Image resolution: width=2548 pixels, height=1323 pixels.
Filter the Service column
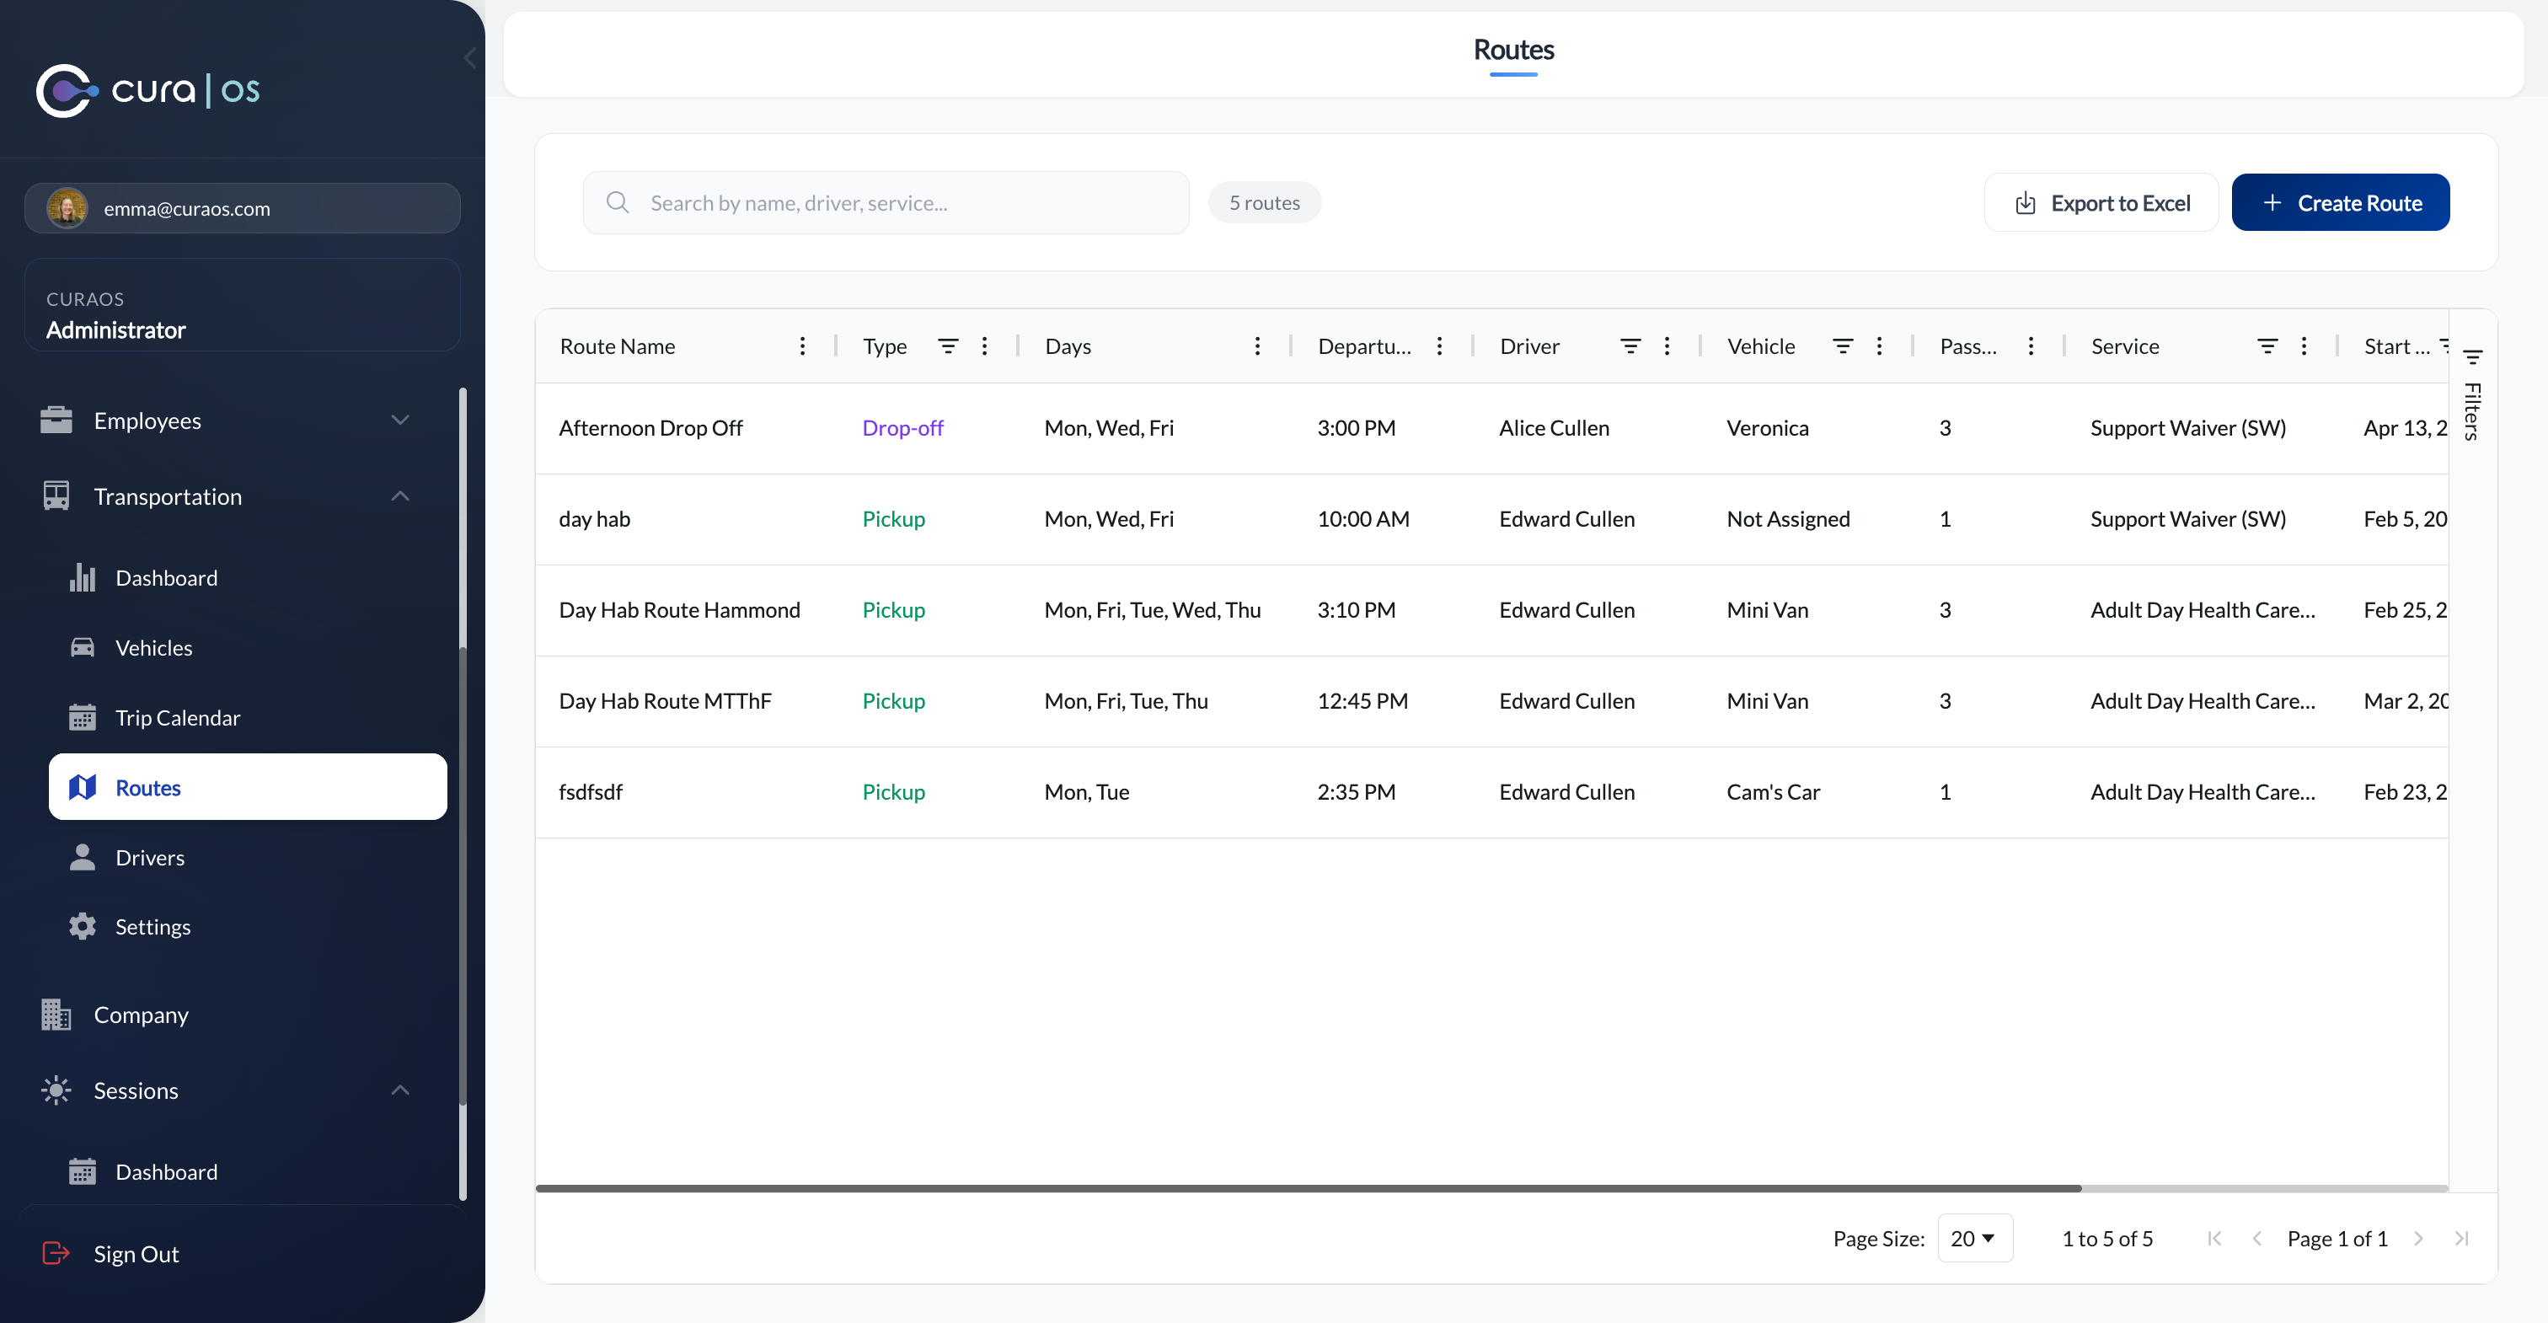coord(2267,346)
